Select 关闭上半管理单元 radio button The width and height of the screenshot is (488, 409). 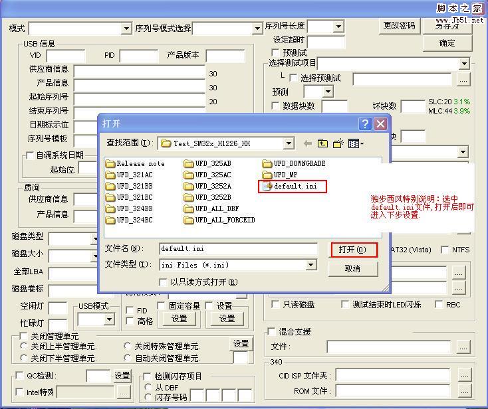25,347
